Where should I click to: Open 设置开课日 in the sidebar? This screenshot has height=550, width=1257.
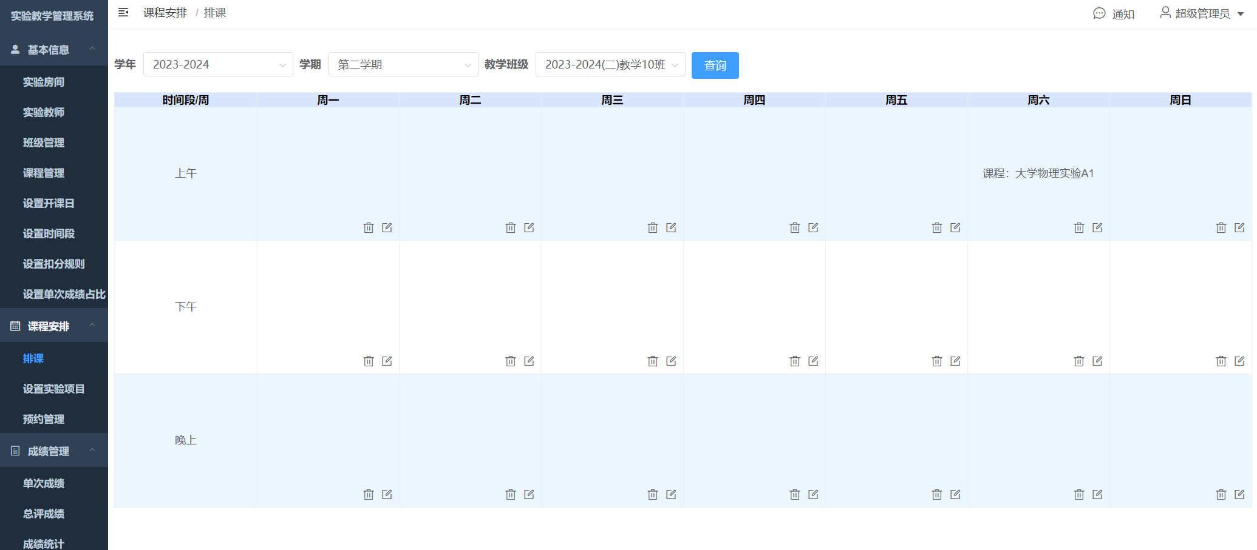(54, 203)
